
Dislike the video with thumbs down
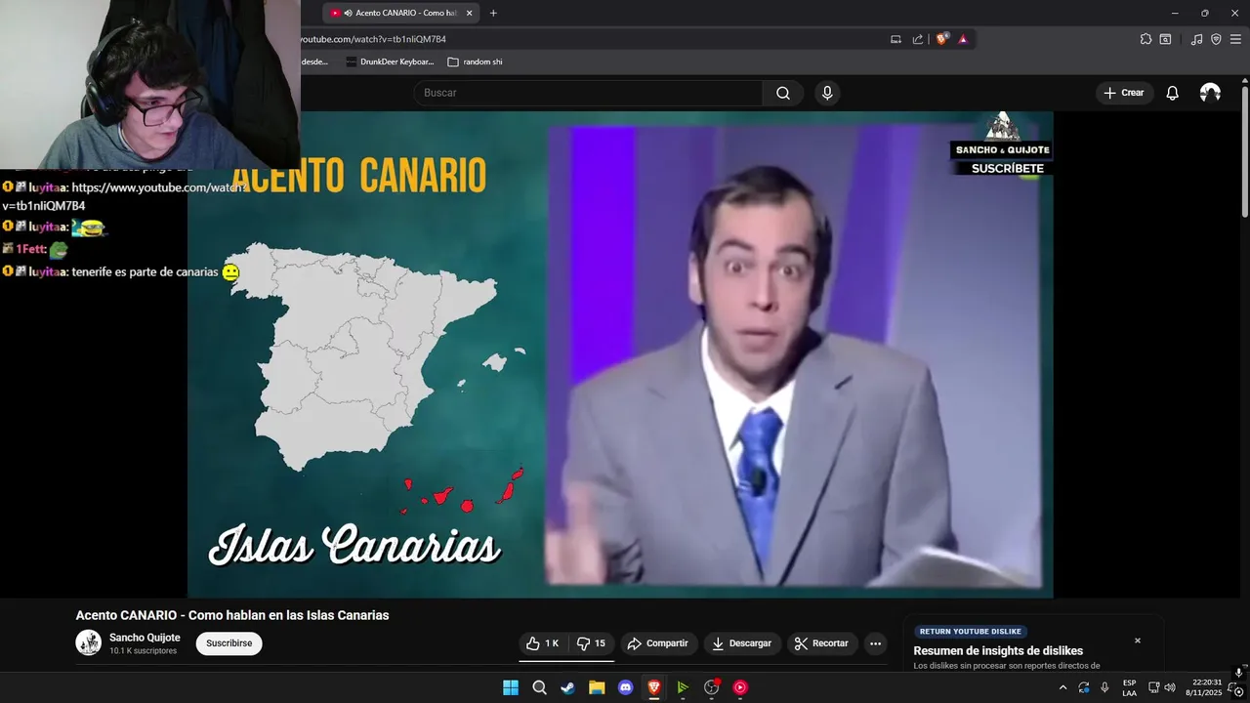(591, 643)
